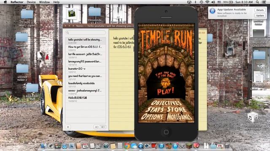
Task: Open Notification Center list icon
Action: coord(264,2)
